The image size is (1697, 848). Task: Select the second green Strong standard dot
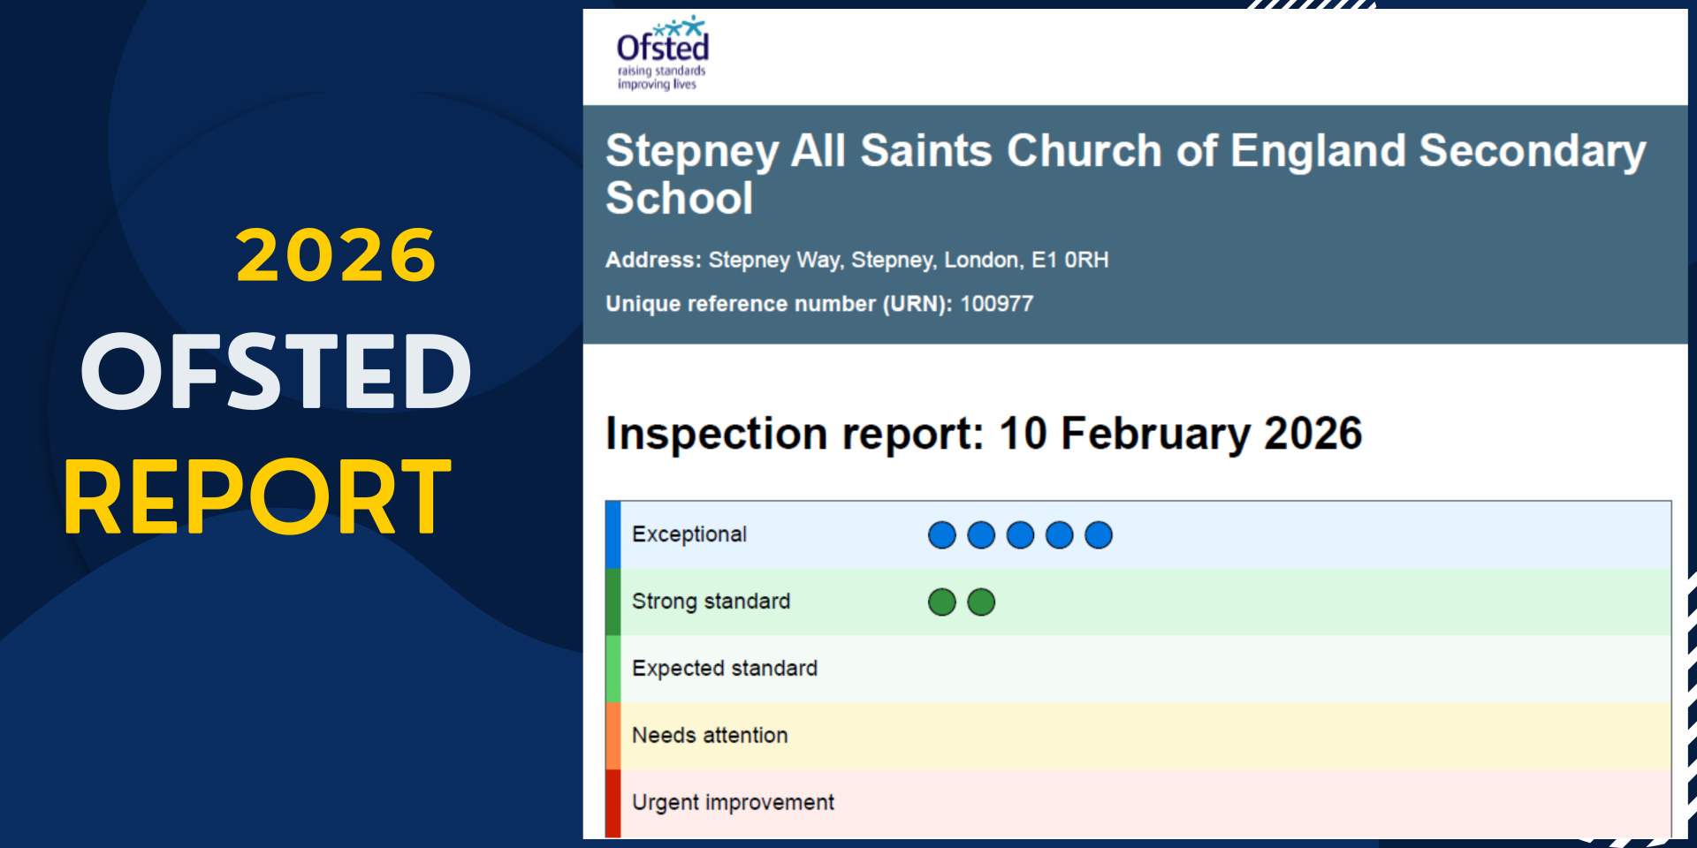981,602
